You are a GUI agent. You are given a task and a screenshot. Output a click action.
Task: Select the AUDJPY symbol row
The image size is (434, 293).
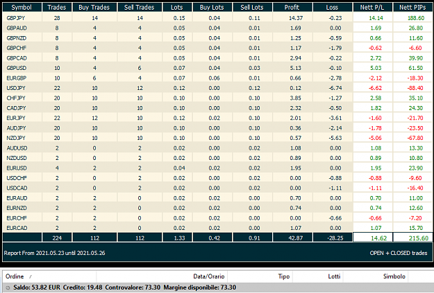coord(217,128)
